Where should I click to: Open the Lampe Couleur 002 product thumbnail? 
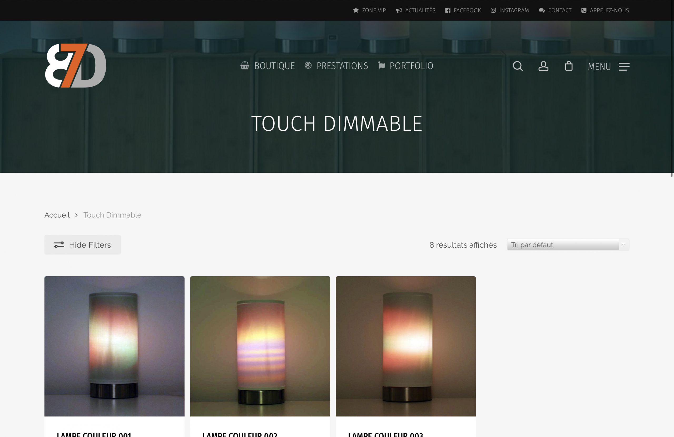[260, 346]
